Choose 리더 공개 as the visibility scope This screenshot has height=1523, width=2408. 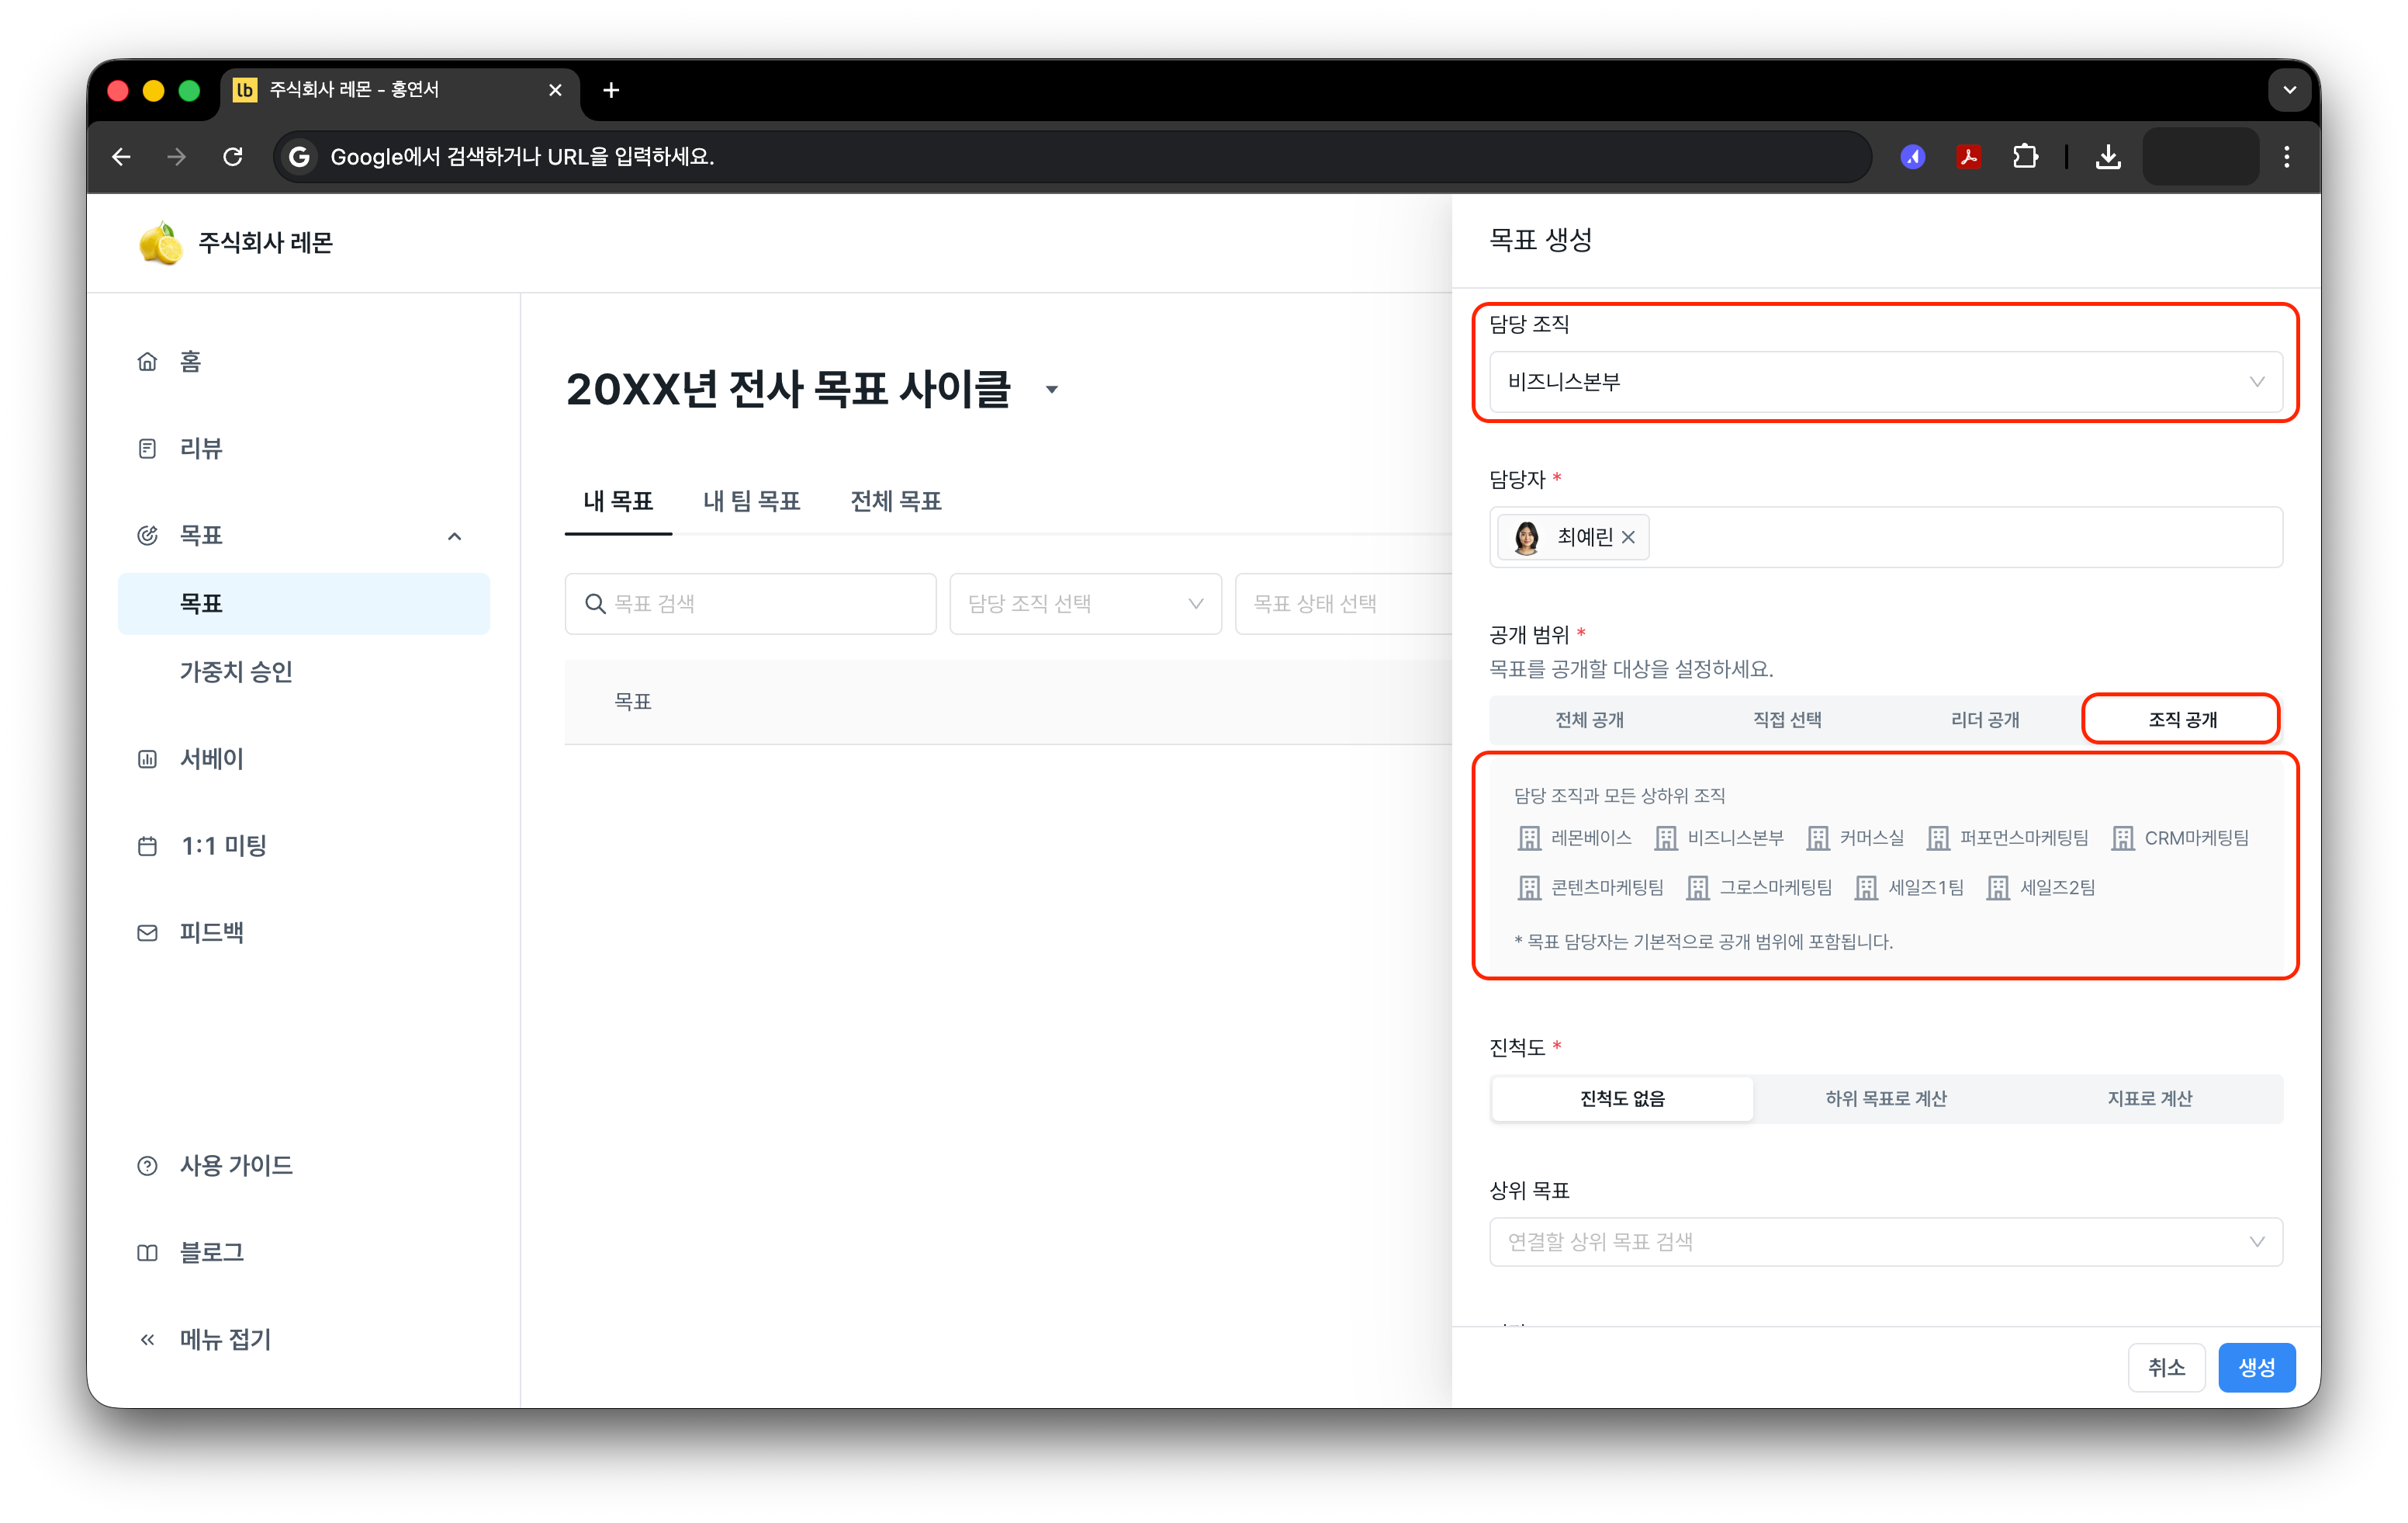click(x=1984, y=720)
